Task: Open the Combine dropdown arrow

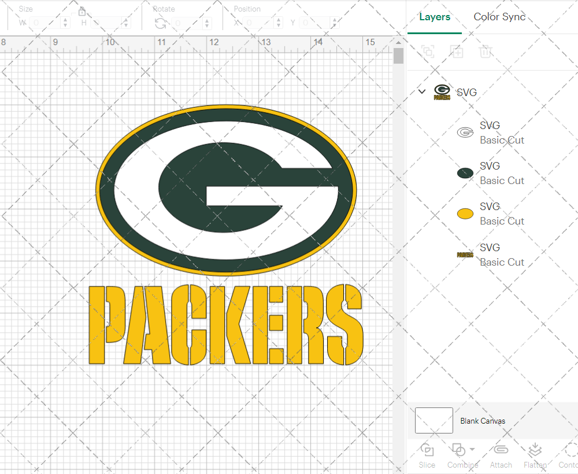Action: [472, 450]
